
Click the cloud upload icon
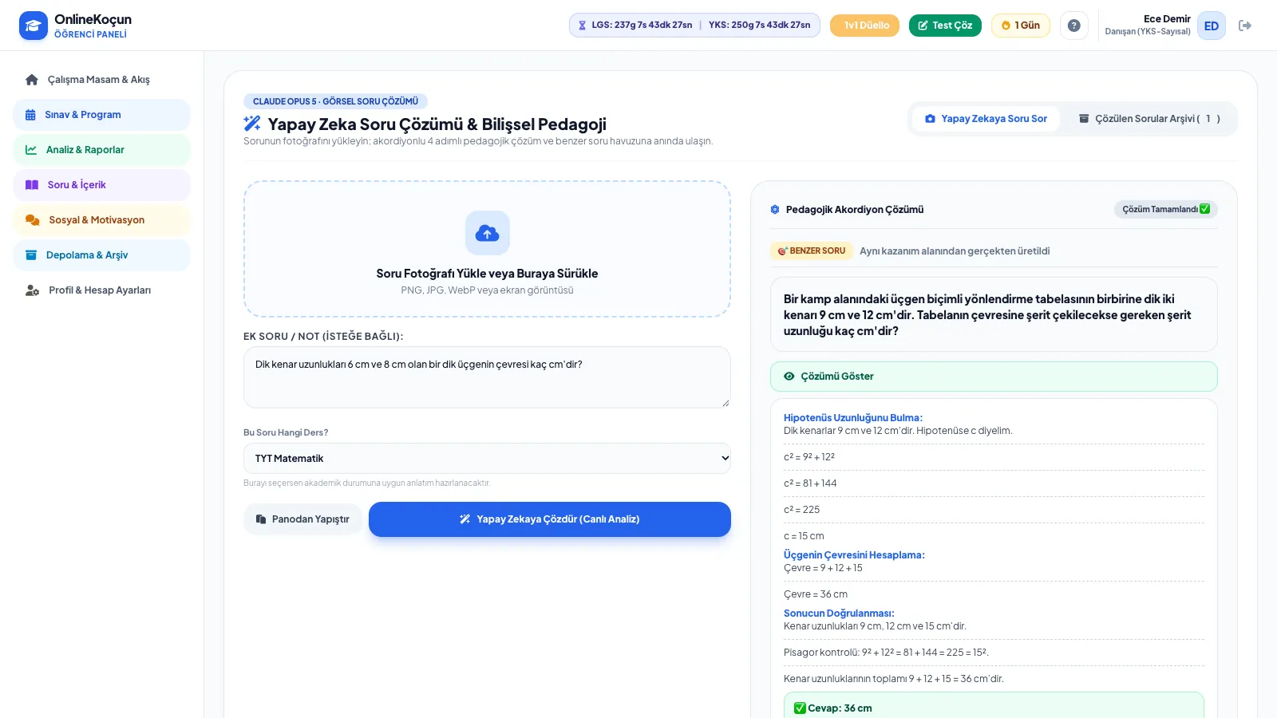tap(487, 233)
